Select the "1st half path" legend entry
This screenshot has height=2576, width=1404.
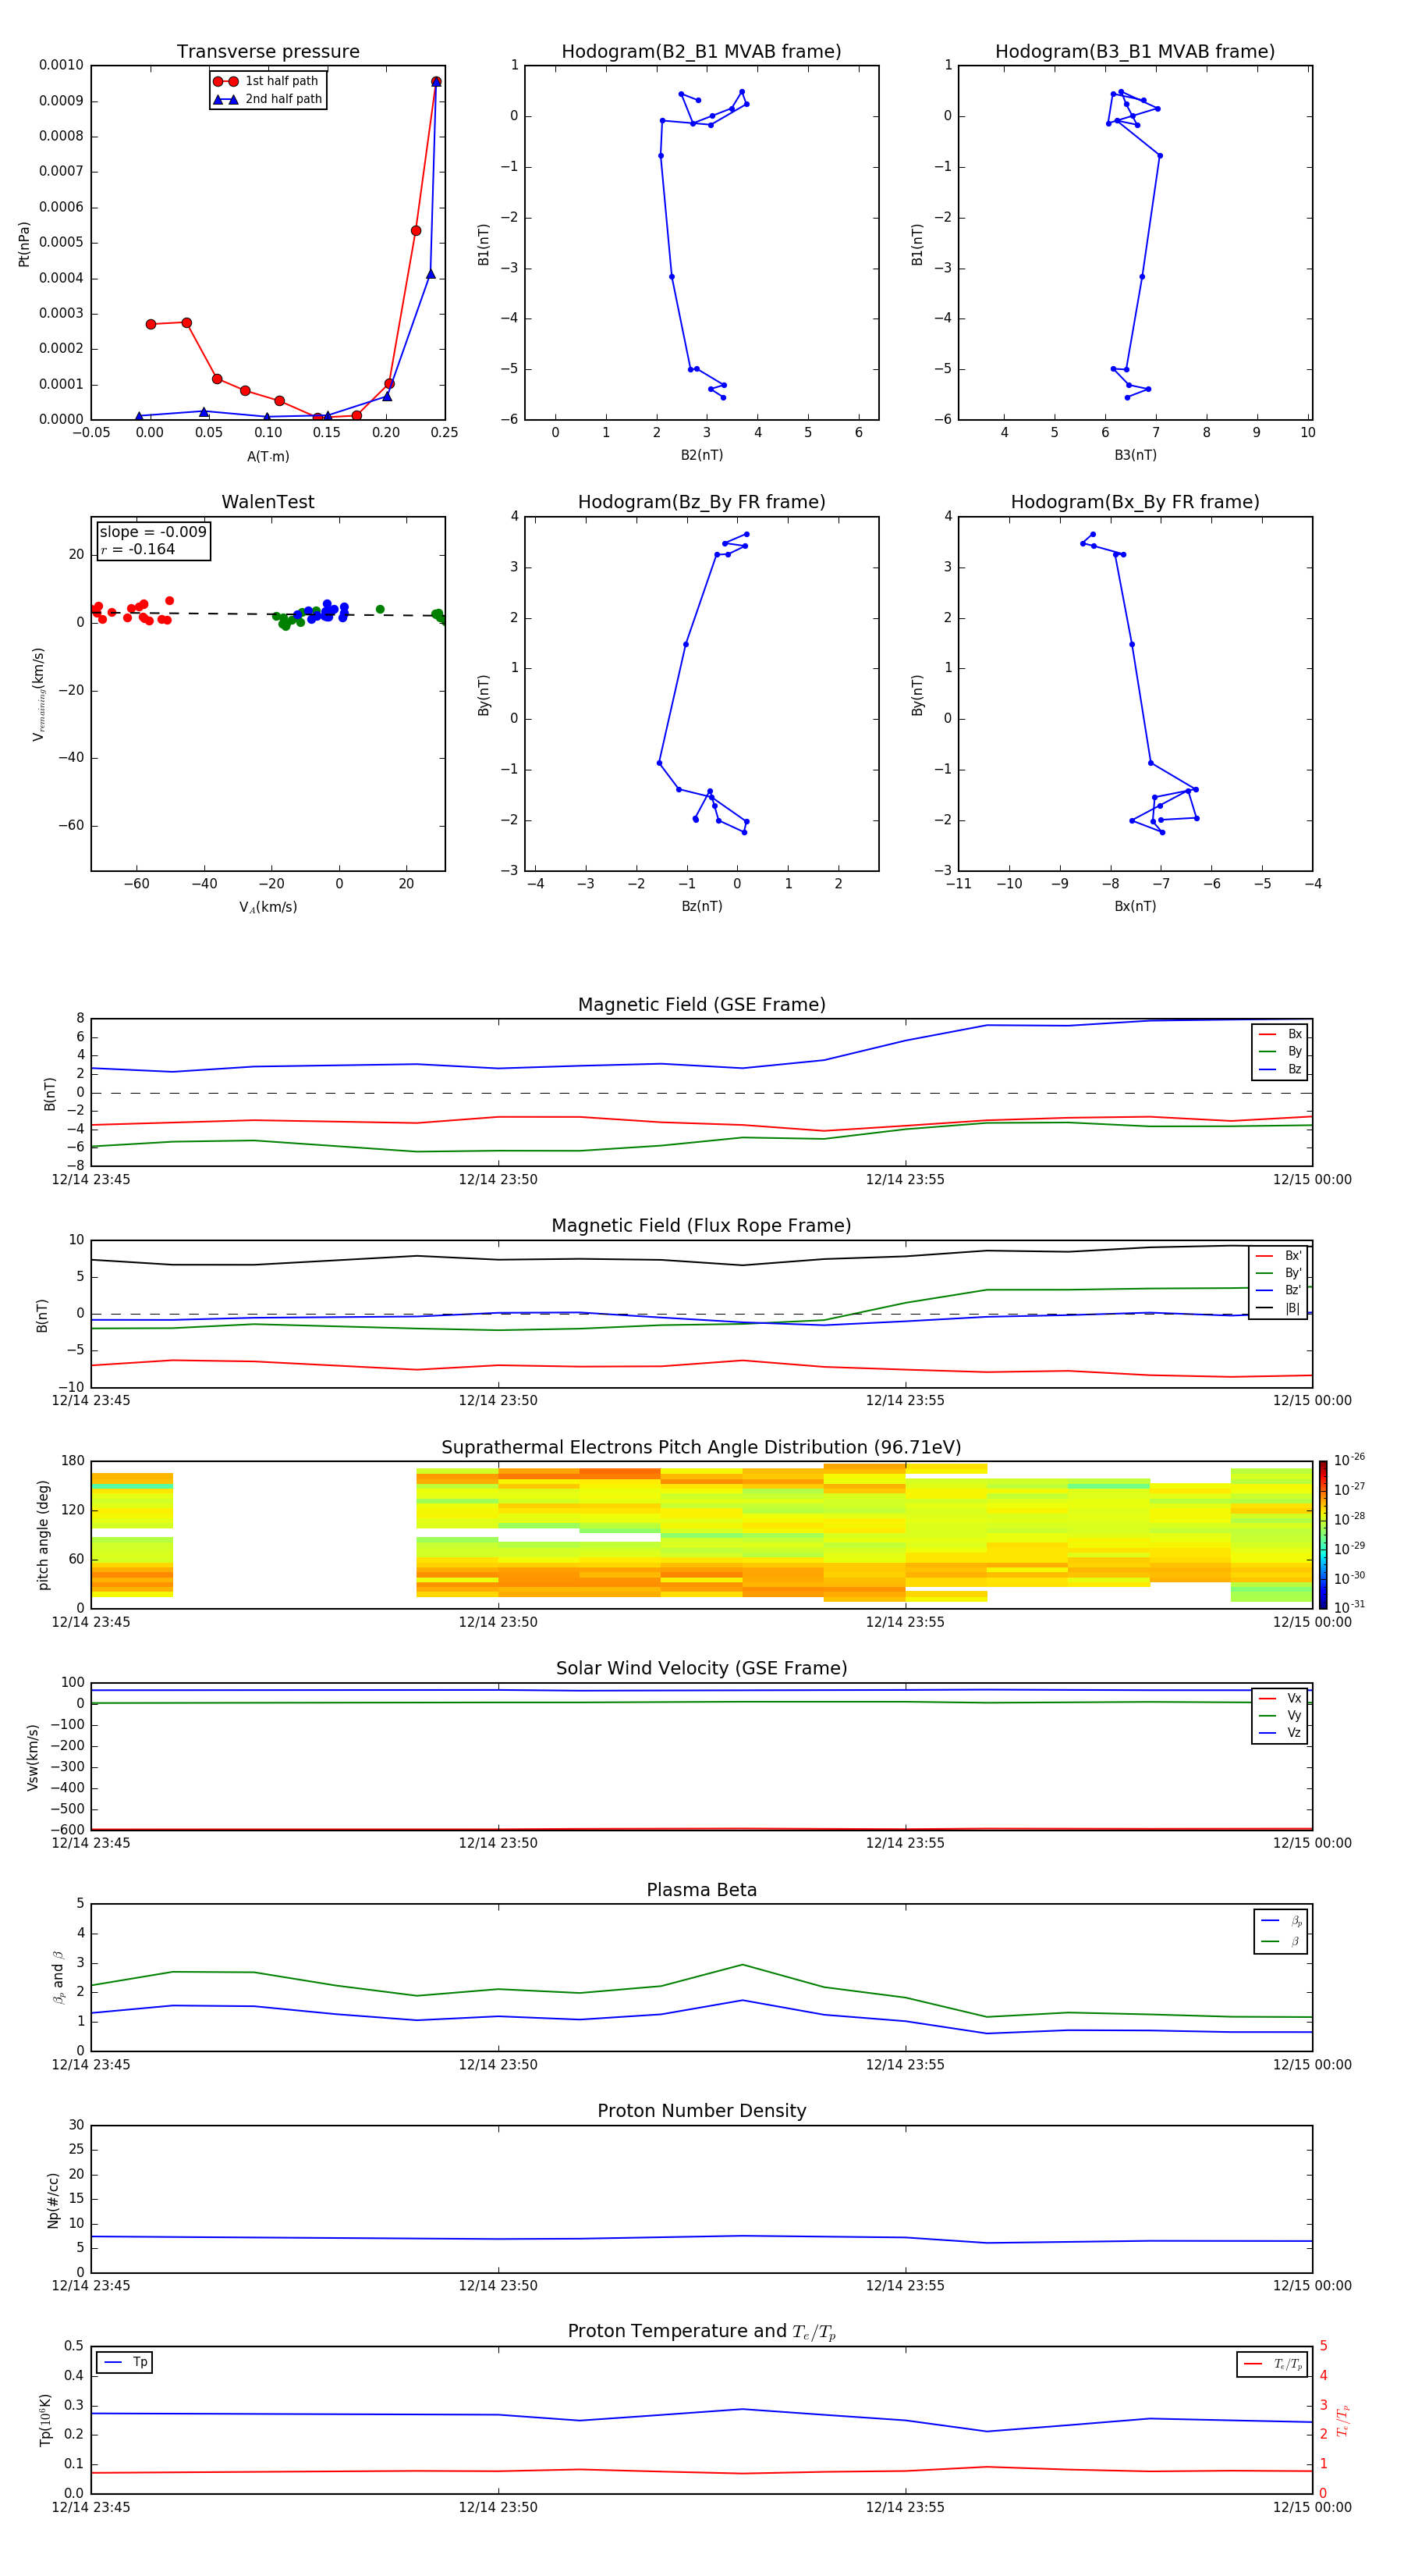tap(266, 81)
